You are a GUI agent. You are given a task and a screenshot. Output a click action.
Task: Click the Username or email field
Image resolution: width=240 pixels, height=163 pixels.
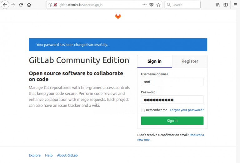pos(172,82)
